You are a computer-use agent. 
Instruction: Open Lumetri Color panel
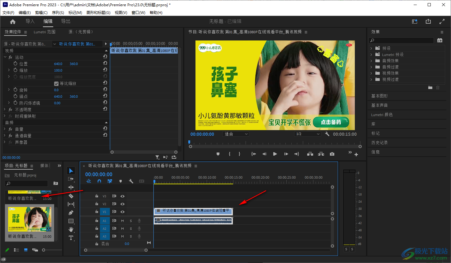(x=382, y=115)
